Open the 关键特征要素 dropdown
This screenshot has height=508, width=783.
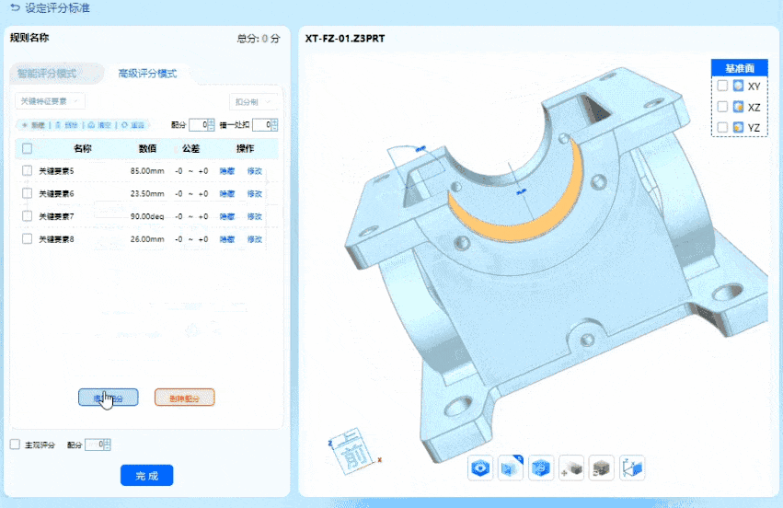click(x=50, y=101)
